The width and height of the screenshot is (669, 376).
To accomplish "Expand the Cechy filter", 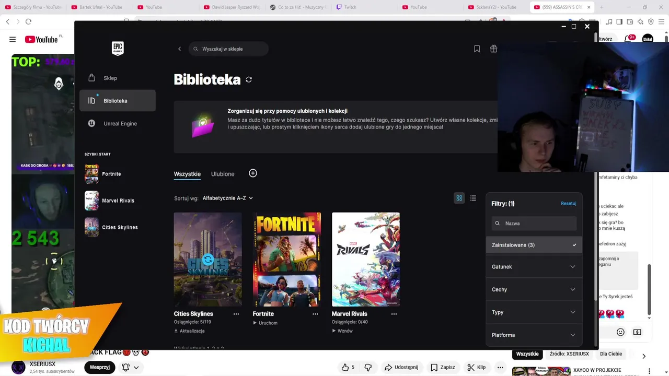I will pos(534,289).
